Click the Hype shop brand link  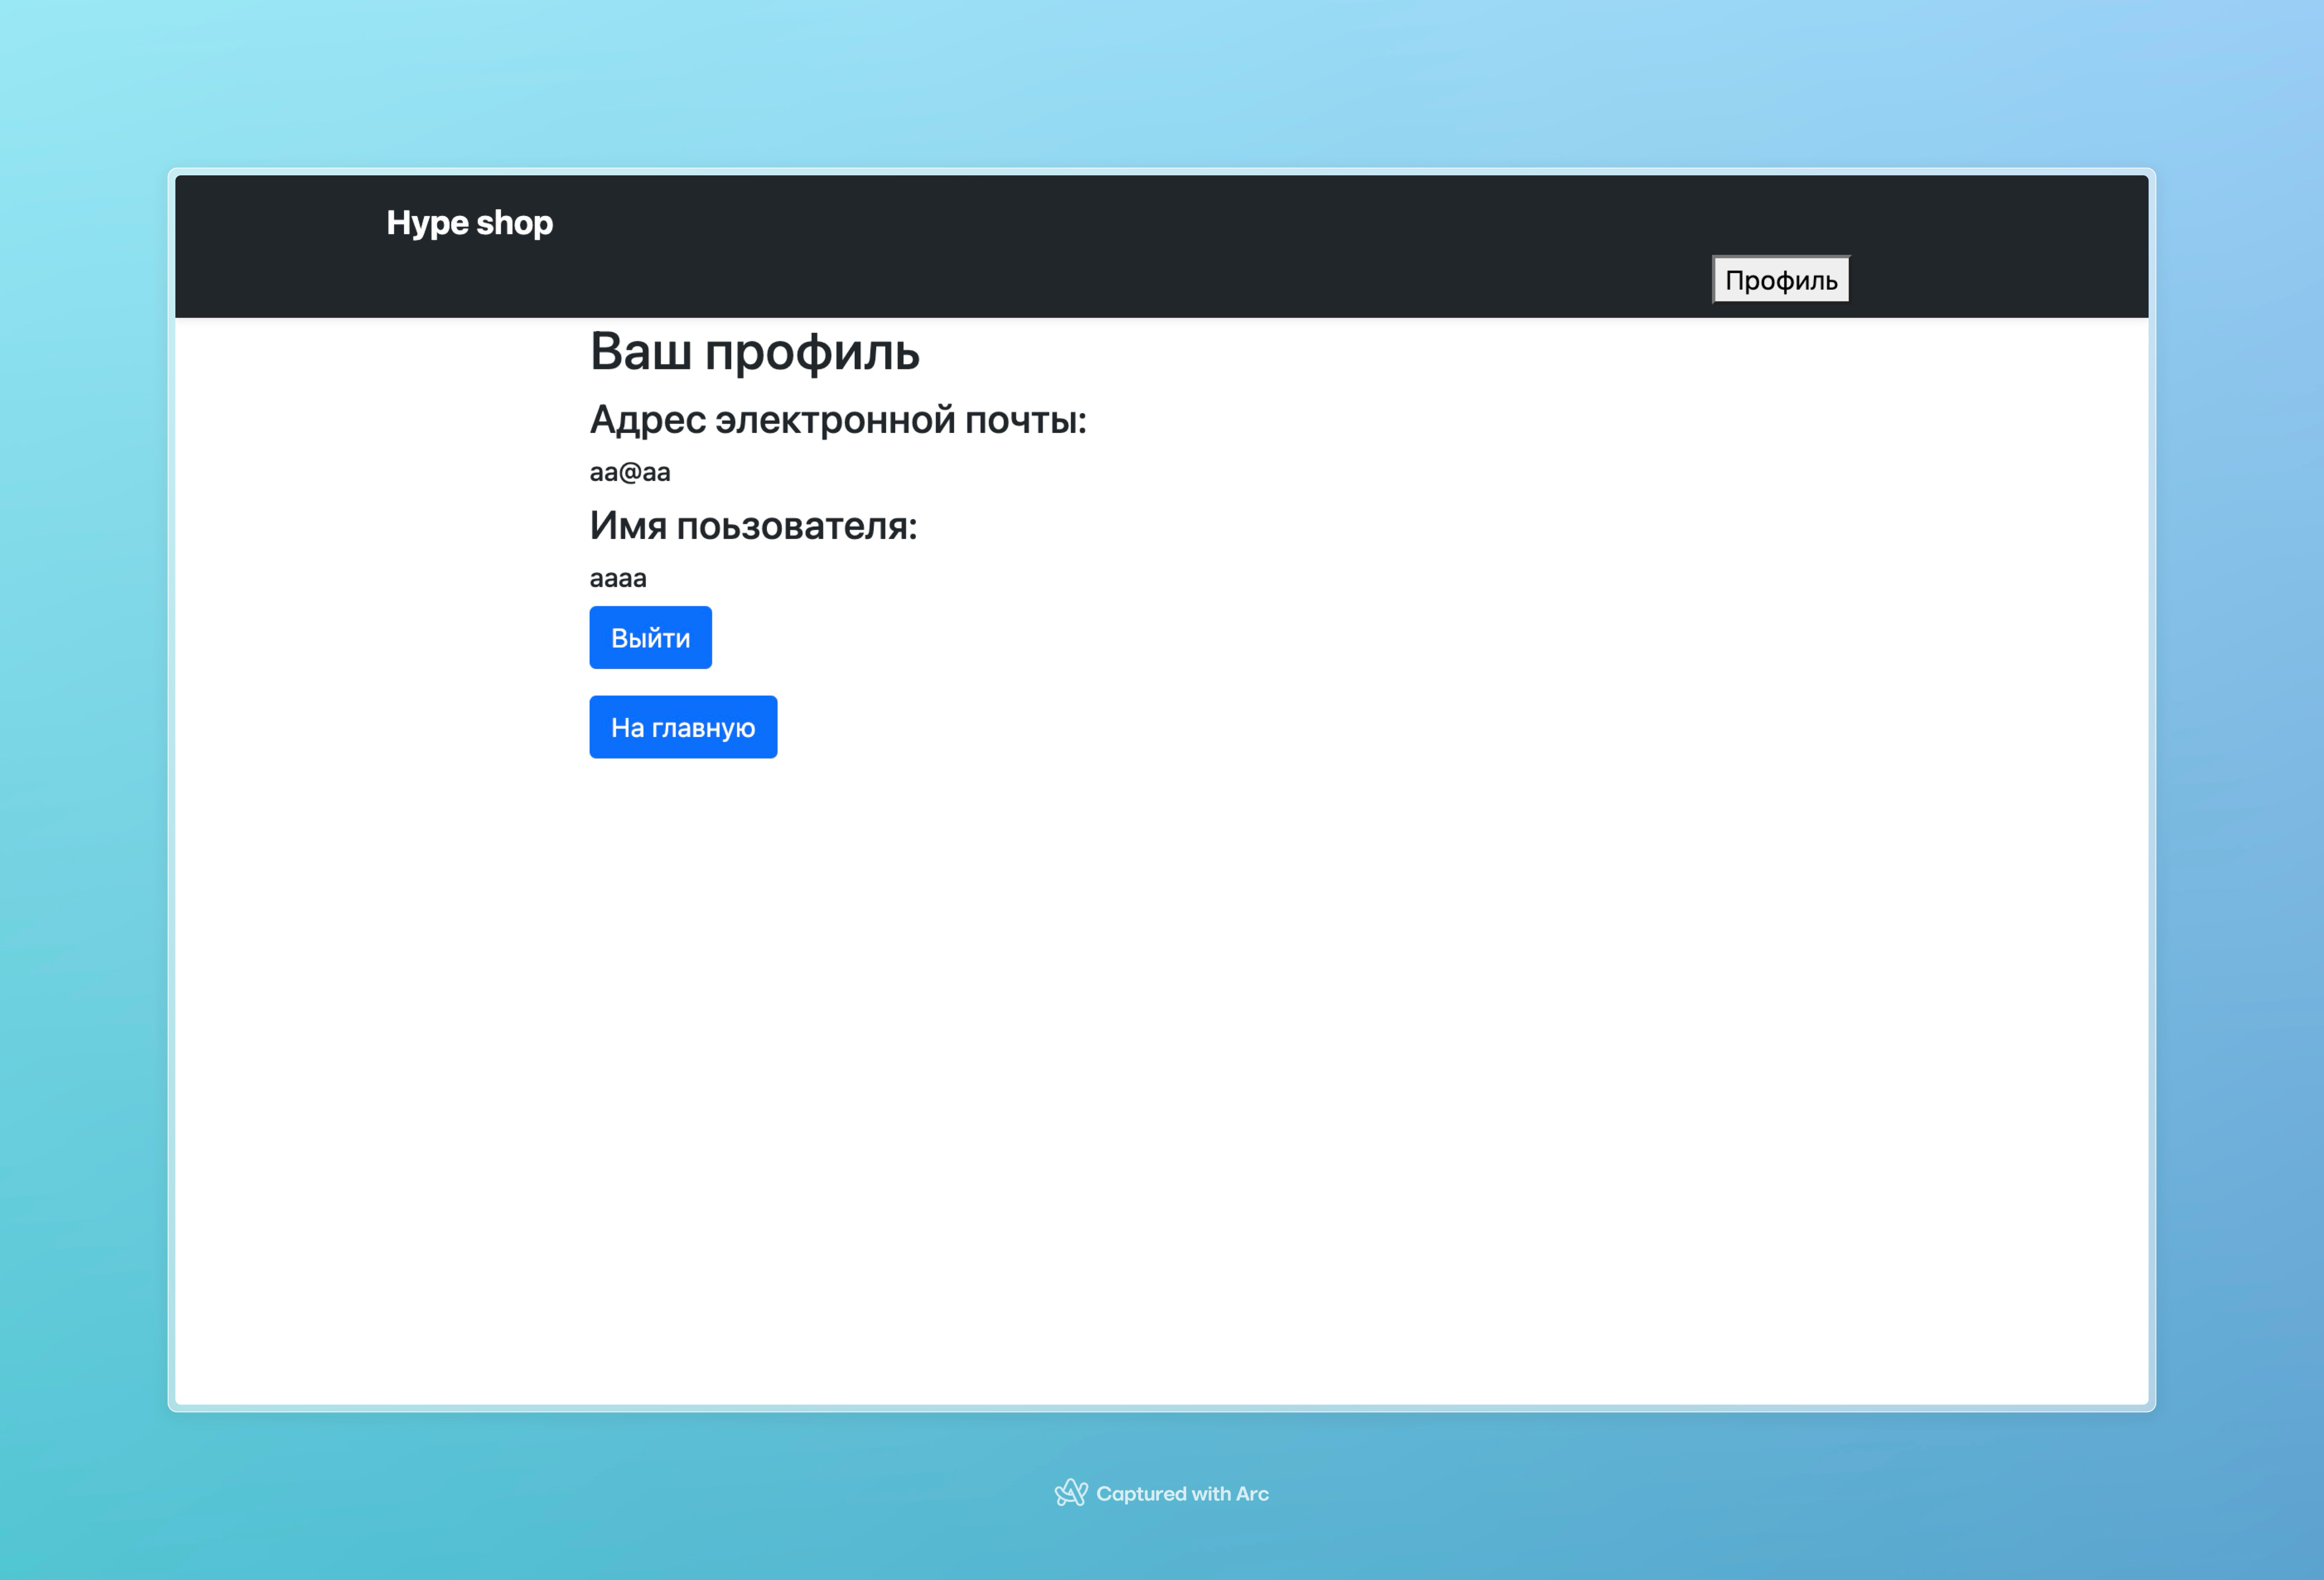(x=469, y=222)
